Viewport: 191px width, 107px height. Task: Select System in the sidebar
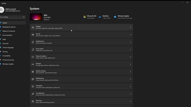(x=13, y=23)
